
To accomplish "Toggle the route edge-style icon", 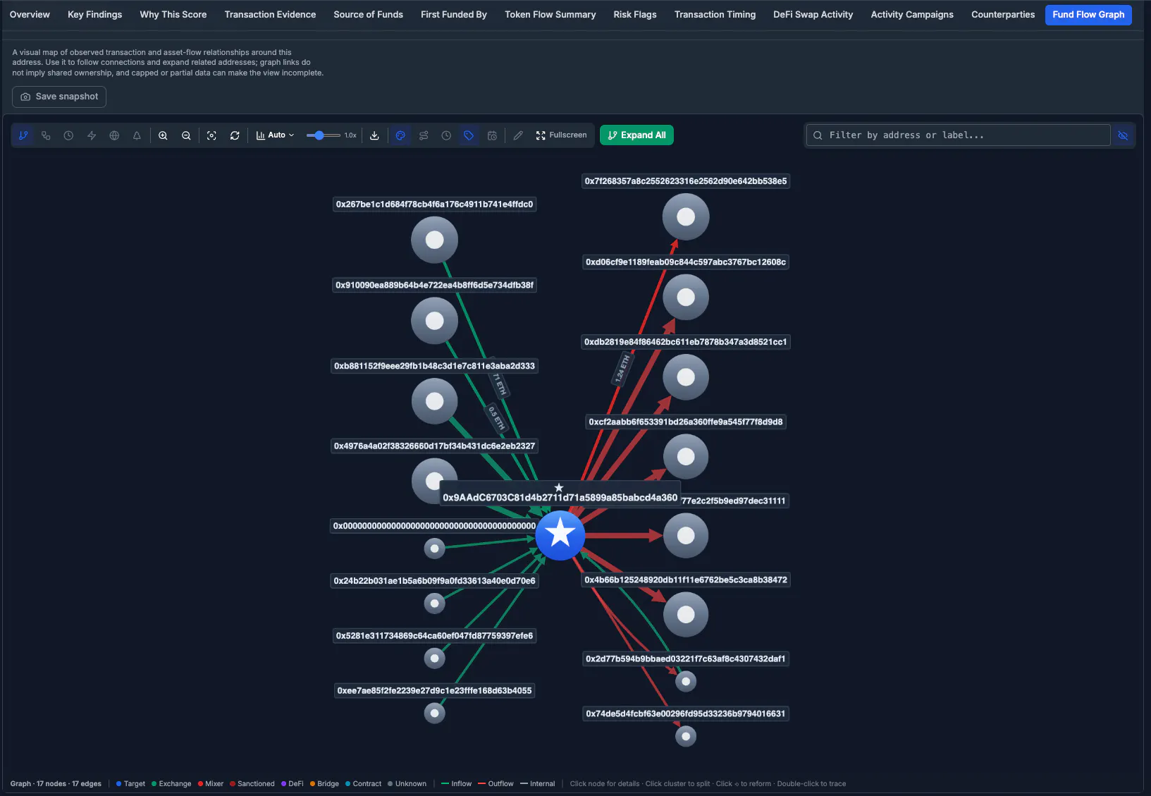I will tap(424, 135).
